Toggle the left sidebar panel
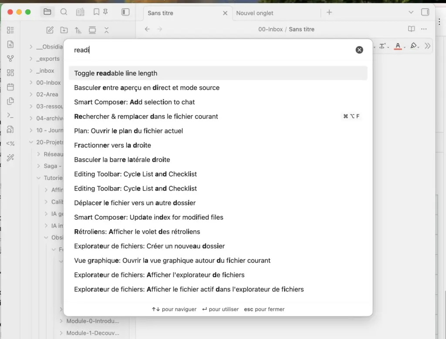The image size is (446, 339). pyautogui.click(x=125, y=12)
